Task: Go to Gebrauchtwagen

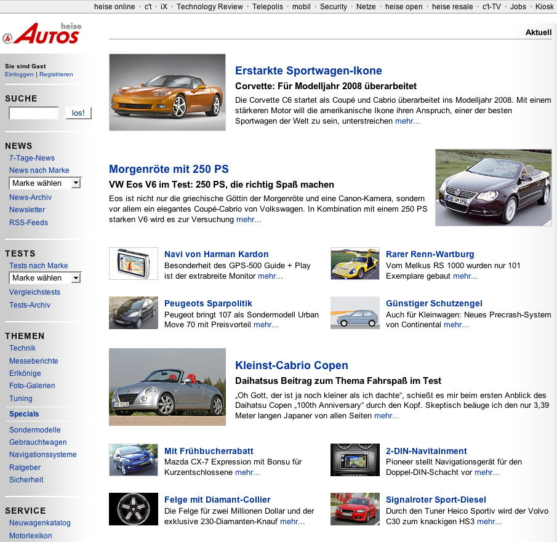Action: (x=38, y=442)
